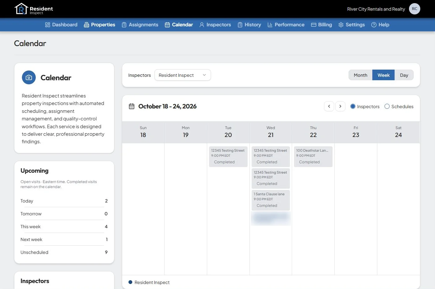The height and width of the screenshot is (289, 435).
Task: Go to previous week with left arrow
Action: [x=329, y=106]
